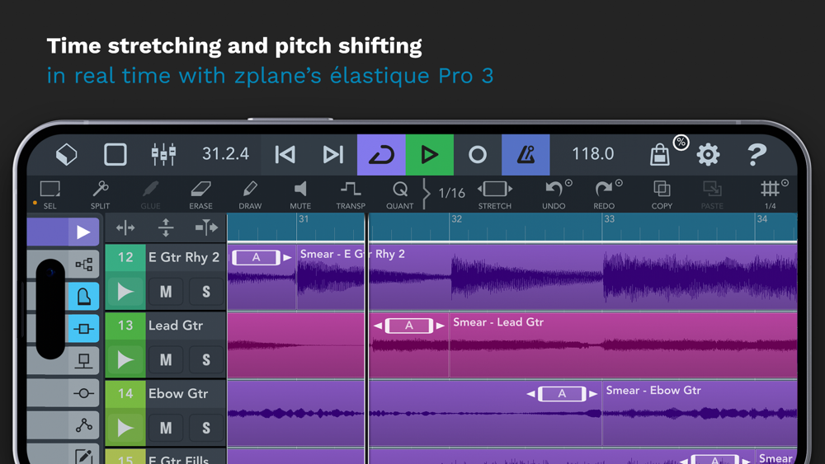The image size is (825, 464).
Task: Click the Lead Gtr track name
Action: (176, 326)
